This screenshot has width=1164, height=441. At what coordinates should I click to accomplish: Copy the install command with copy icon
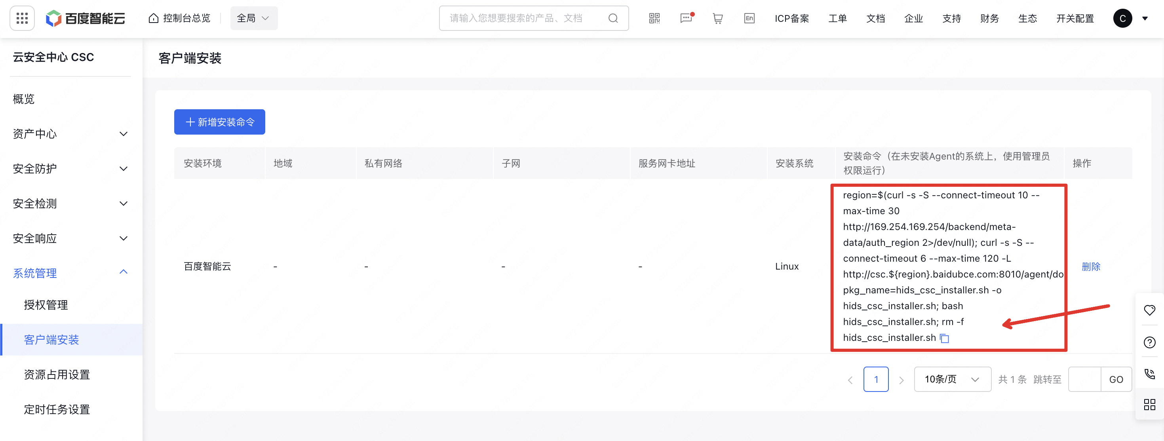pos(944,338)
